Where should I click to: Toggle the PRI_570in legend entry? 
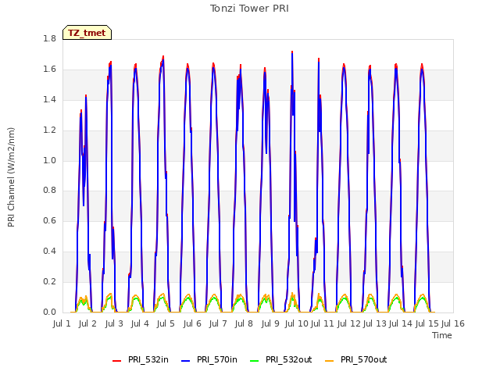209,359
